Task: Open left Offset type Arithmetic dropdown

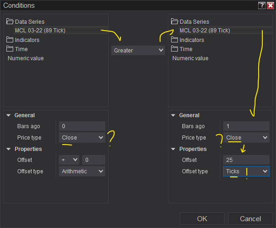Action: tap(82, 171)
